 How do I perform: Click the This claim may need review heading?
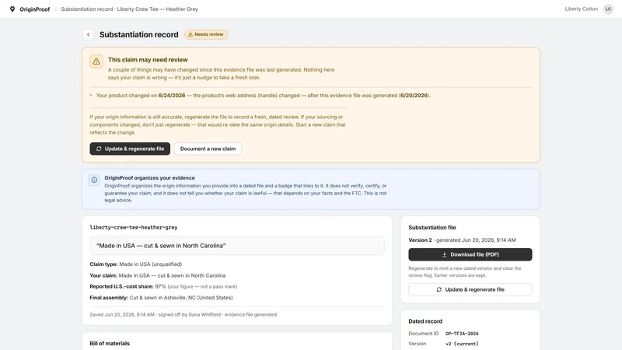[148, 60]
